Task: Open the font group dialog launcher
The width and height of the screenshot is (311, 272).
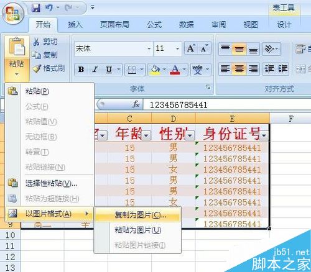Action: 208,87
